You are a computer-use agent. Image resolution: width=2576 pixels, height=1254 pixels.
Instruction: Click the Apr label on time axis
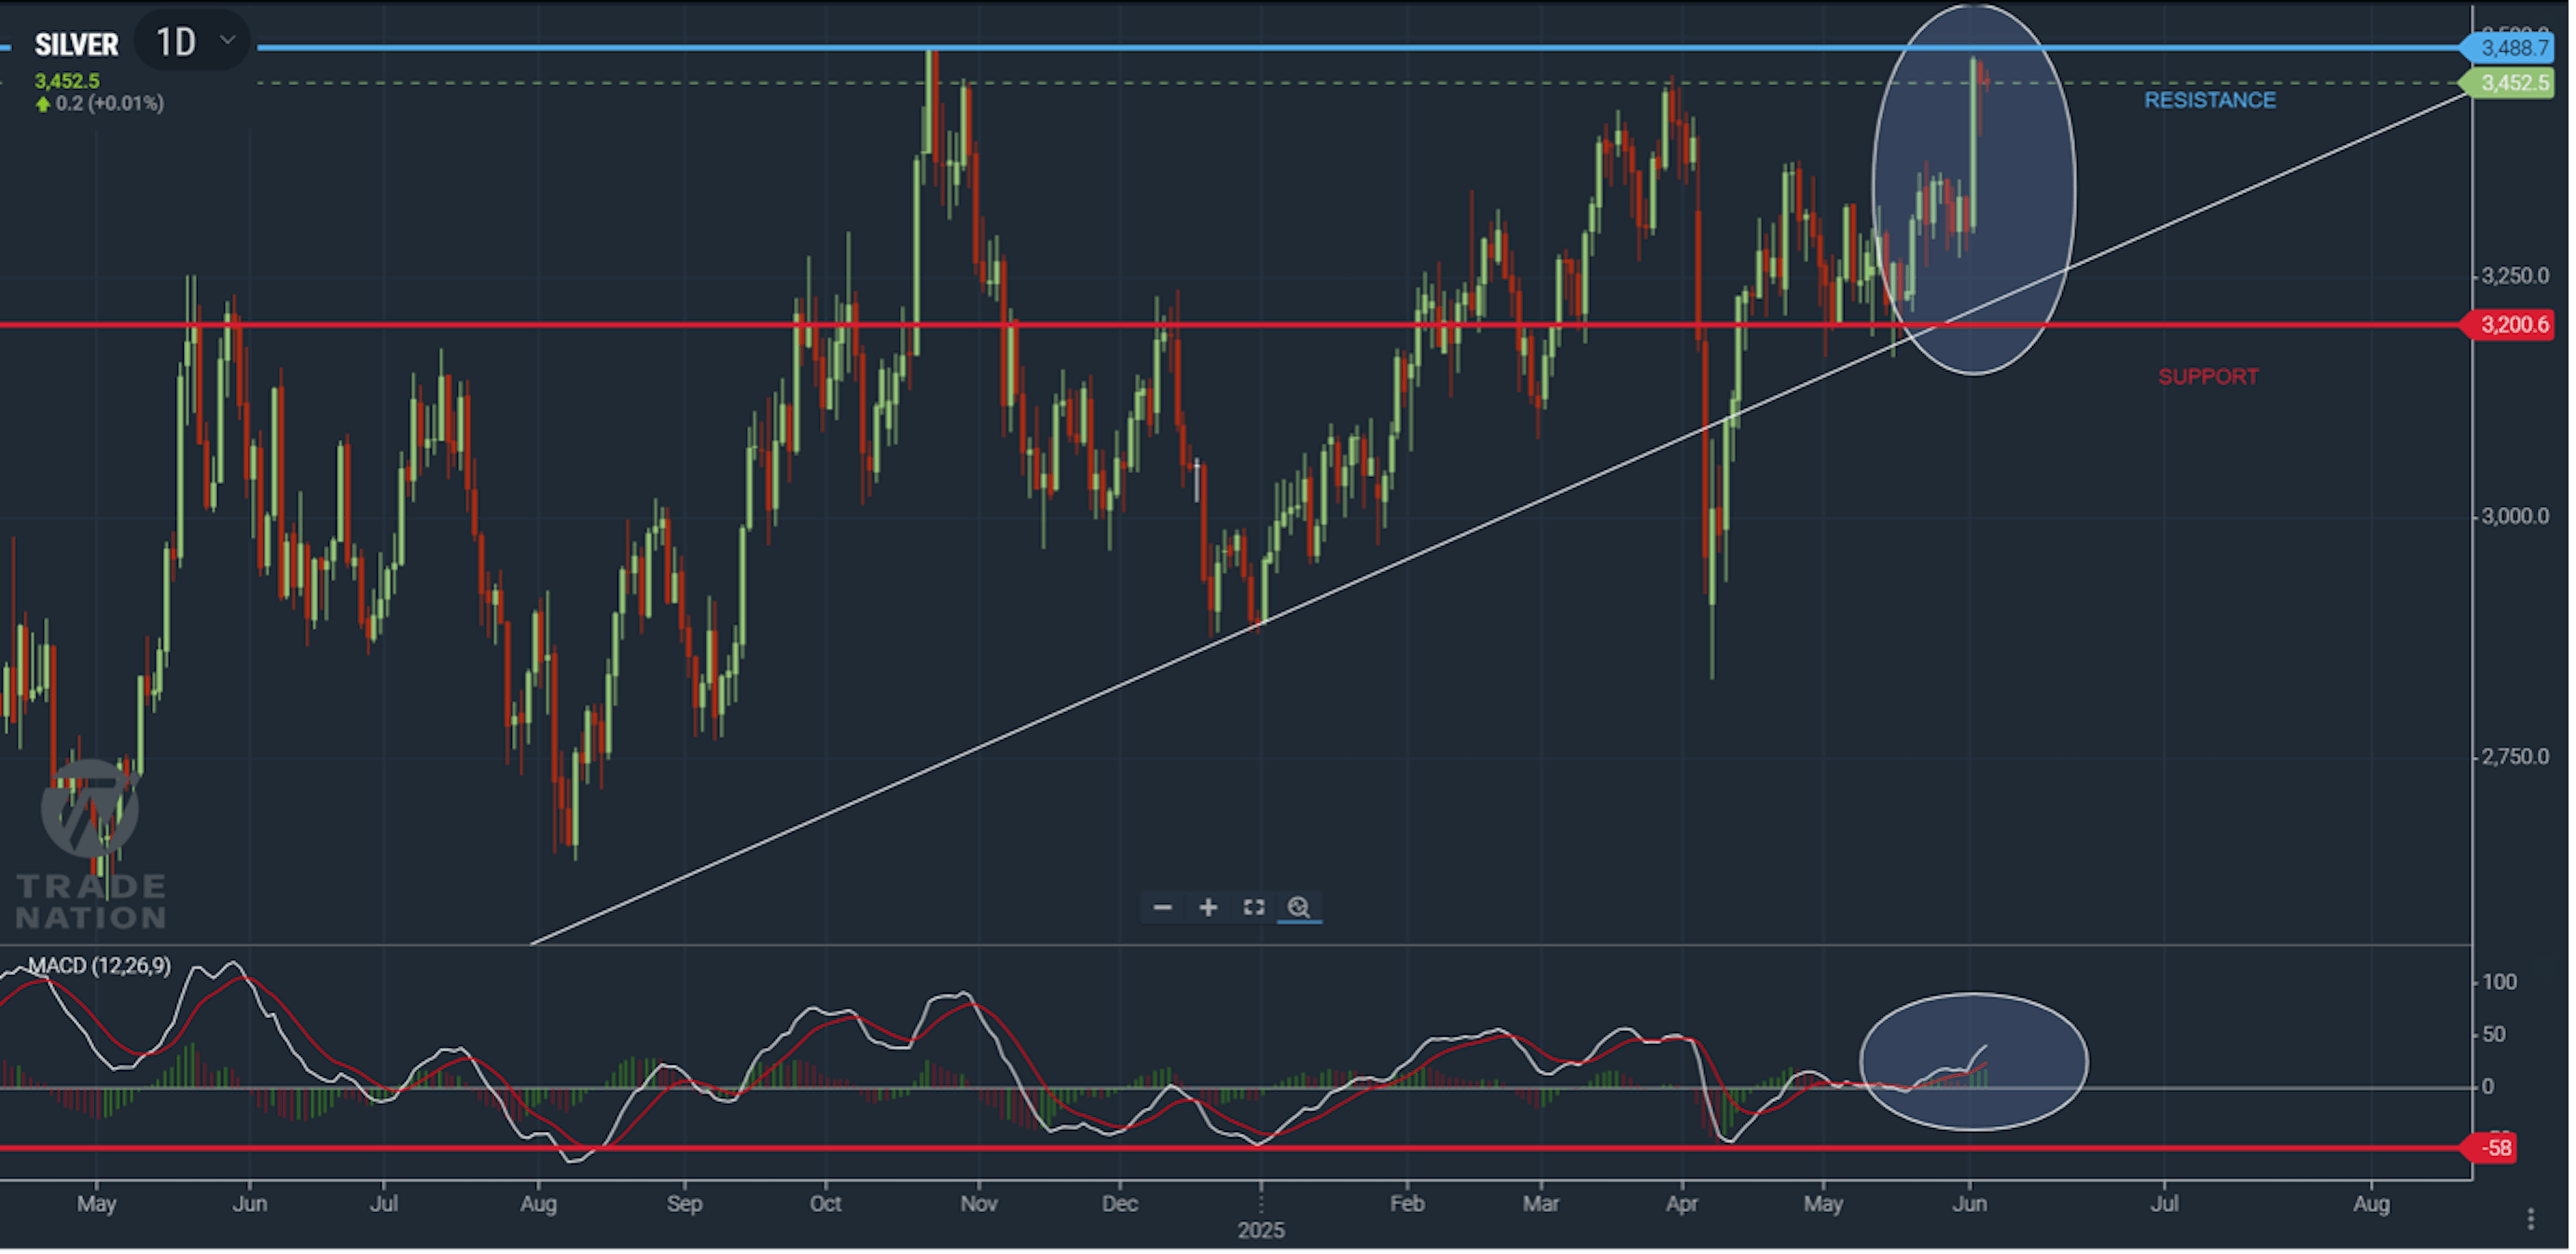1684,1206
